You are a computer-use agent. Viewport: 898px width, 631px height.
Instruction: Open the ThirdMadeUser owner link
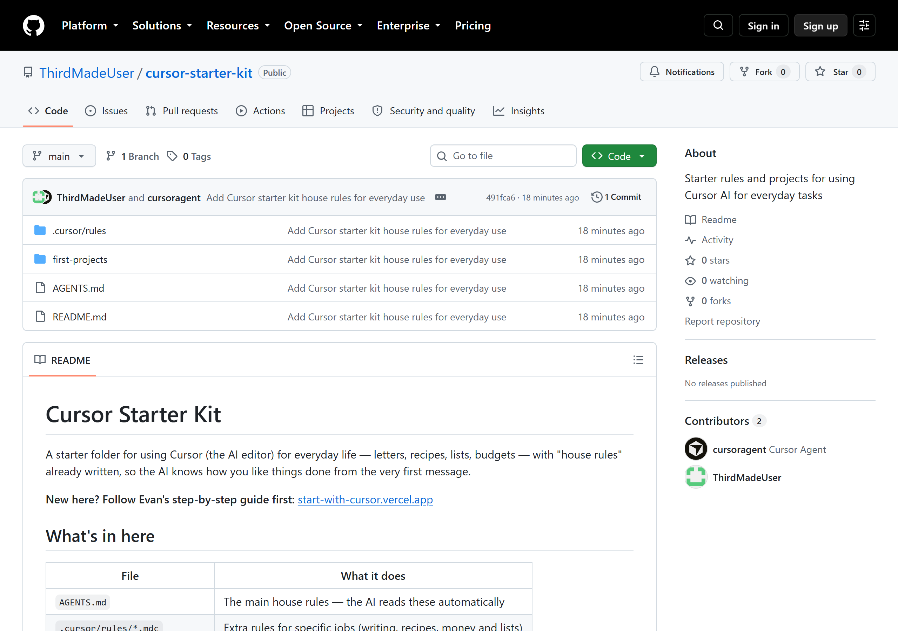tap(86, 73)
